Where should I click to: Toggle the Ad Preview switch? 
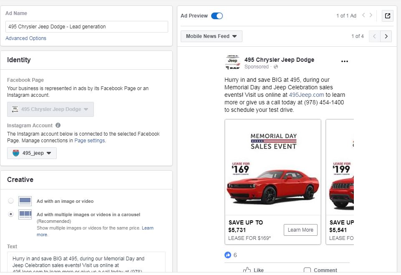click(217, 16)
